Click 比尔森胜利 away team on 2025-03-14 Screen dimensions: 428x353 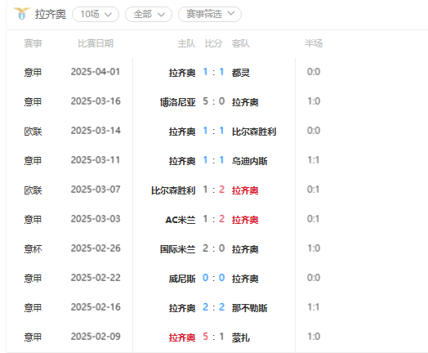254,132
